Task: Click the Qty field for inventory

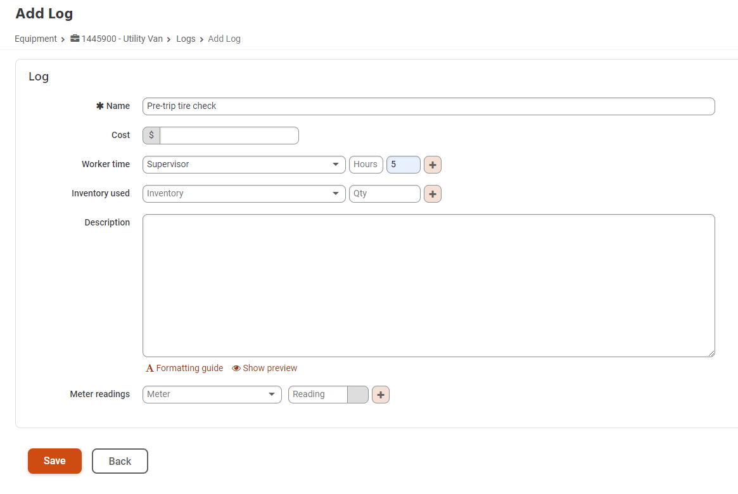Action: (x=385, y=193)
